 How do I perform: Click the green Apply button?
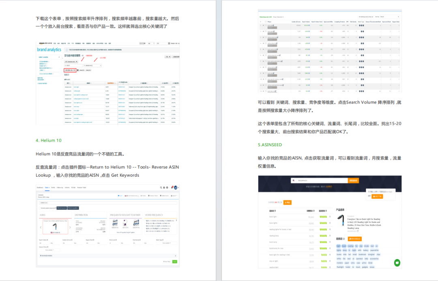pyautogui.click(x=174, y=262)
